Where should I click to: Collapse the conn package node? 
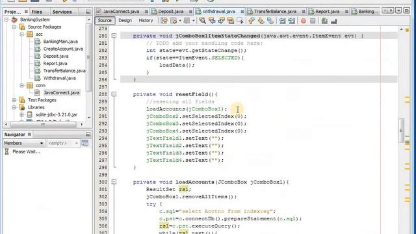point(21,85)
